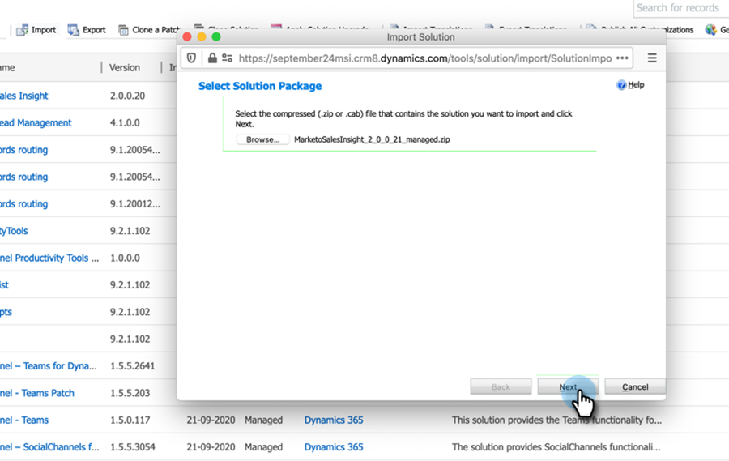729x461 pixels.
Task: Open the ead Management solution link
Action: (36, 123)
